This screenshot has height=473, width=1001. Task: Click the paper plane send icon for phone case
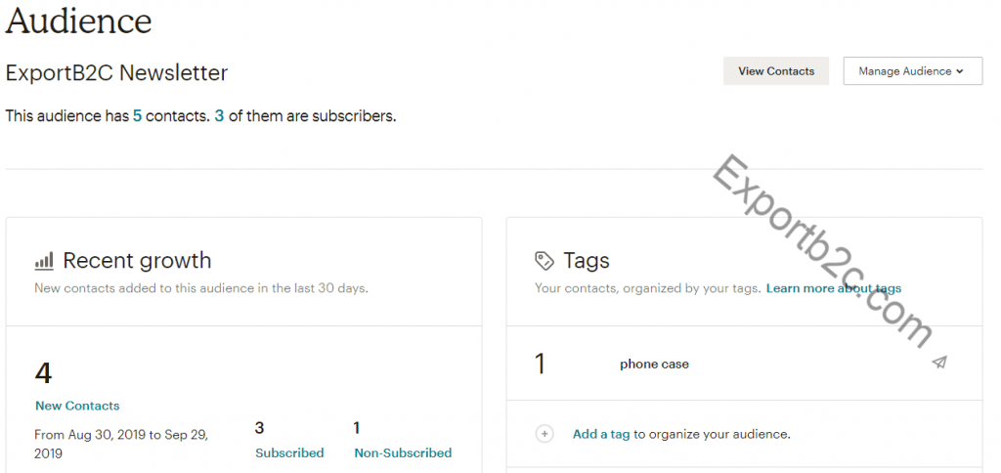pos(939,363)
